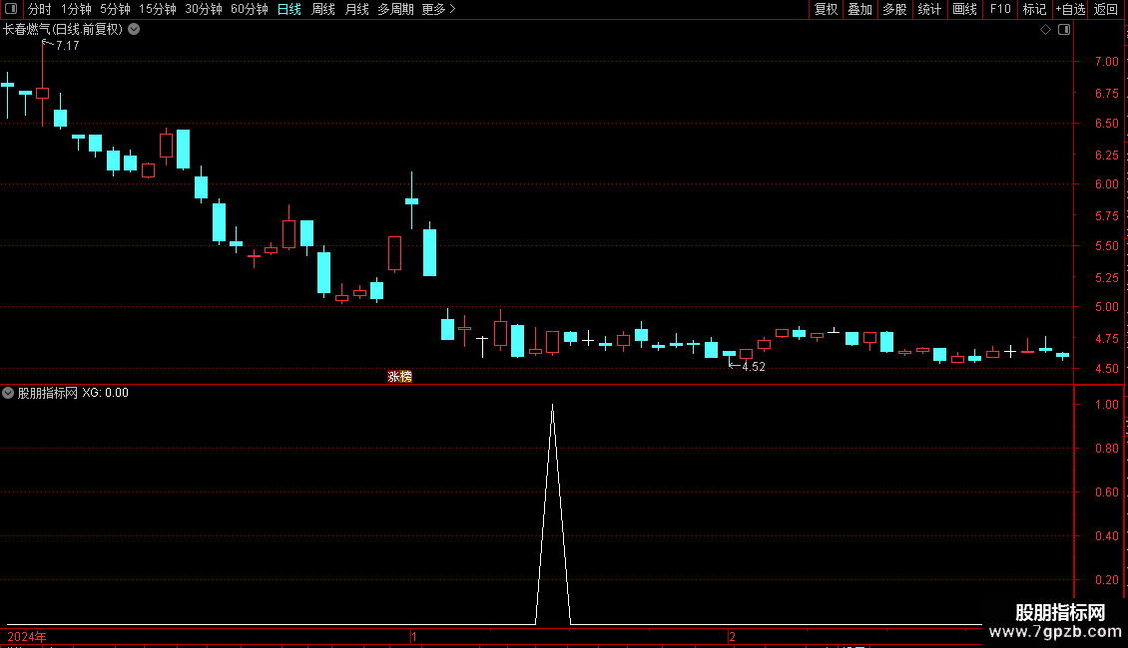The width and height of the screenshot is (1128, 648).
Task: Open dropdown next to 长春燃气 title
Action: tap(134, 30)
